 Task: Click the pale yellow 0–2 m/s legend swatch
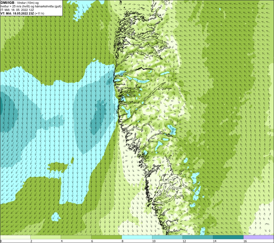15,237
